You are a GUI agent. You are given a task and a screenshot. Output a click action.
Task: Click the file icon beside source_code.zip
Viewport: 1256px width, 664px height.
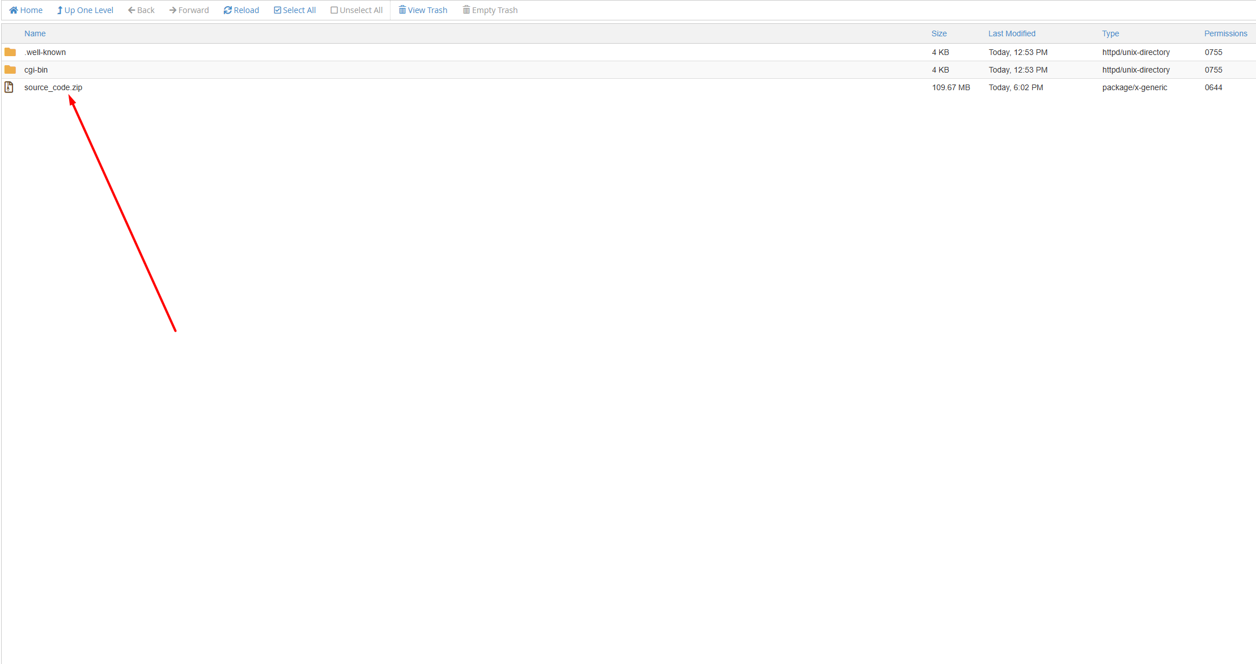(10, 87)
